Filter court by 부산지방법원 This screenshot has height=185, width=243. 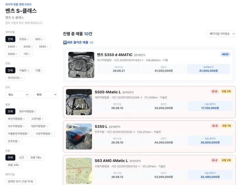point(16,119)
